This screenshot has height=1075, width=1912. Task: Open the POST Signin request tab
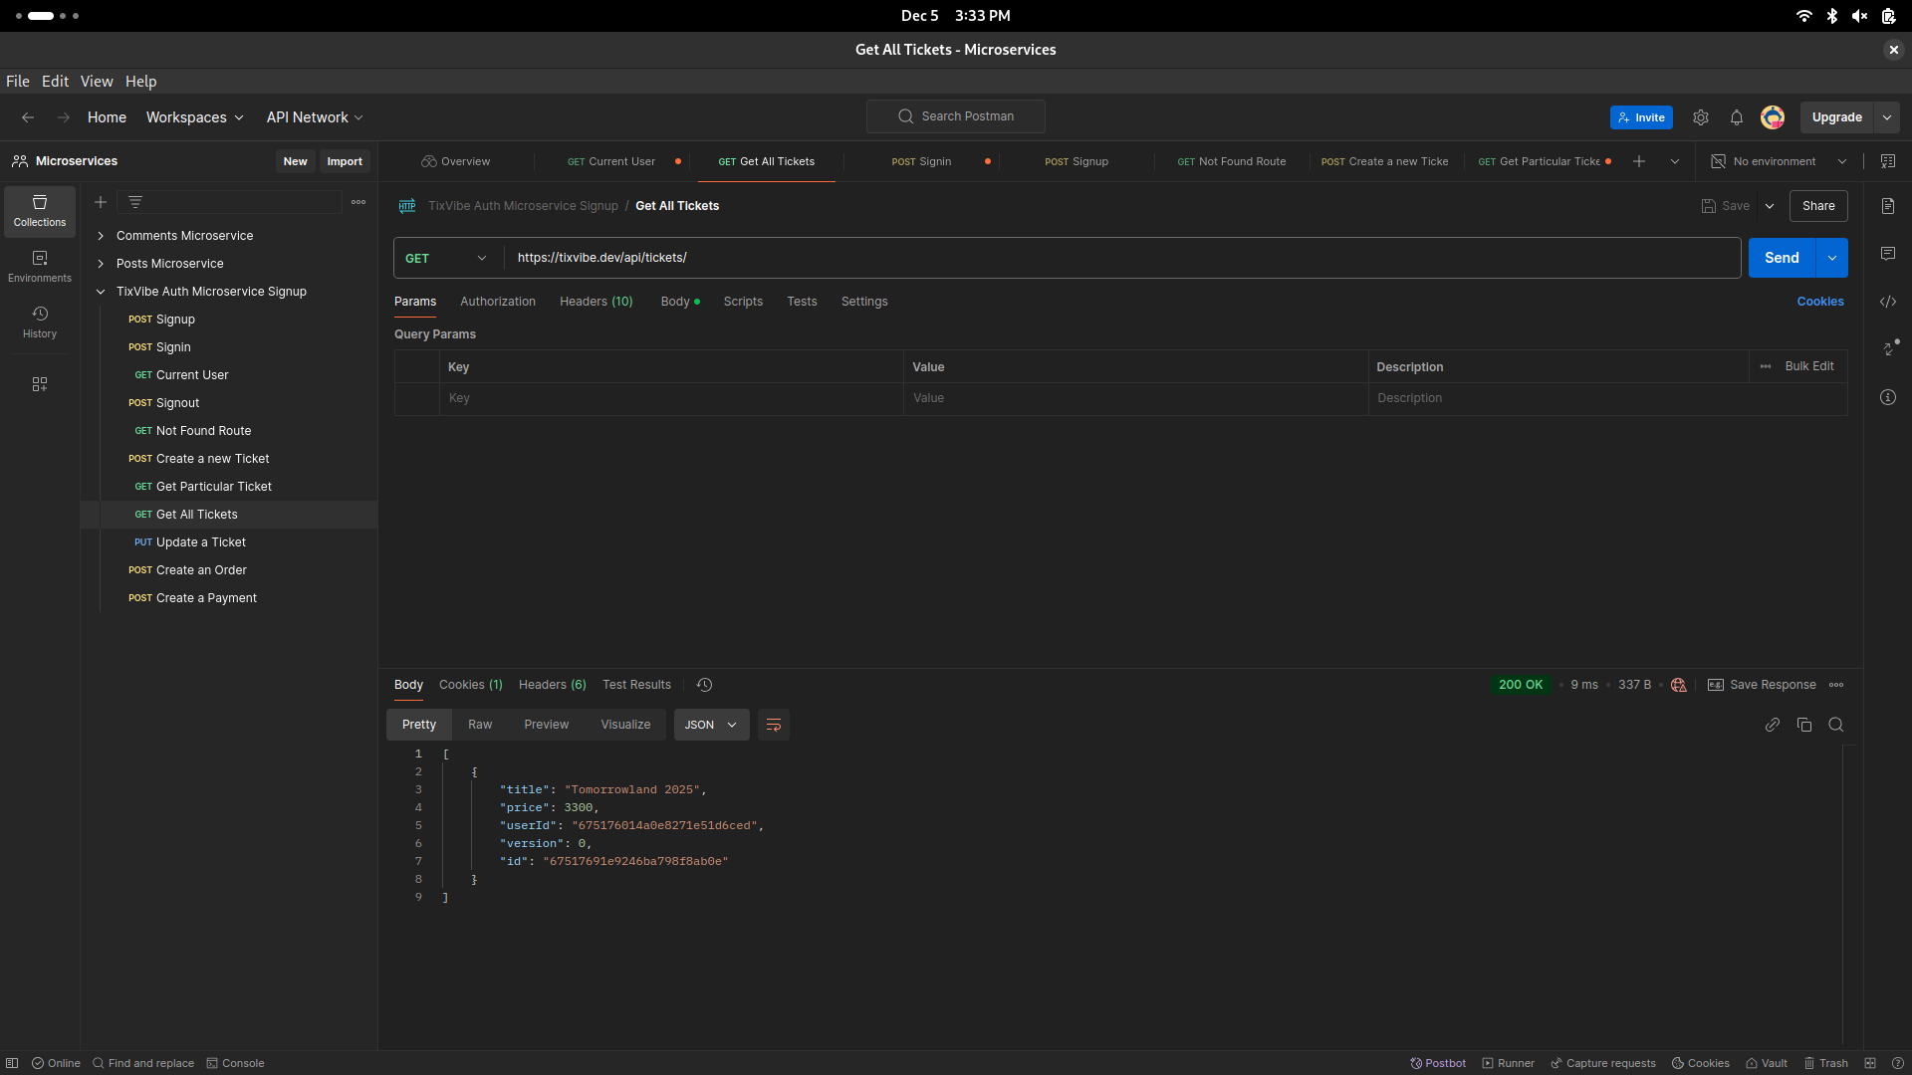point(922,161)
